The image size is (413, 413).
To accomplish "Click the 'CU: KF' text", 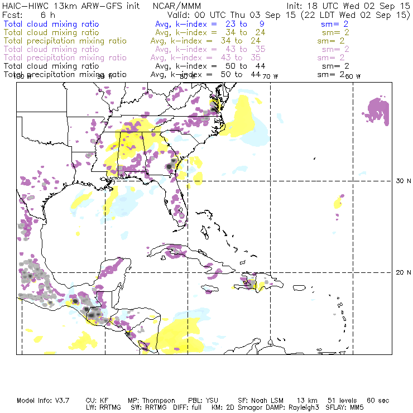I will pyautogui.click(x=97, y=401).
